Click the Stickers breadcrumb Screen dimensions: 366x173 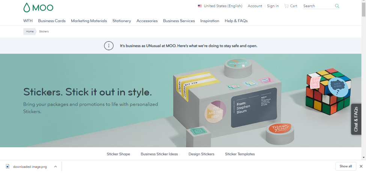click(x=44, y=32)
